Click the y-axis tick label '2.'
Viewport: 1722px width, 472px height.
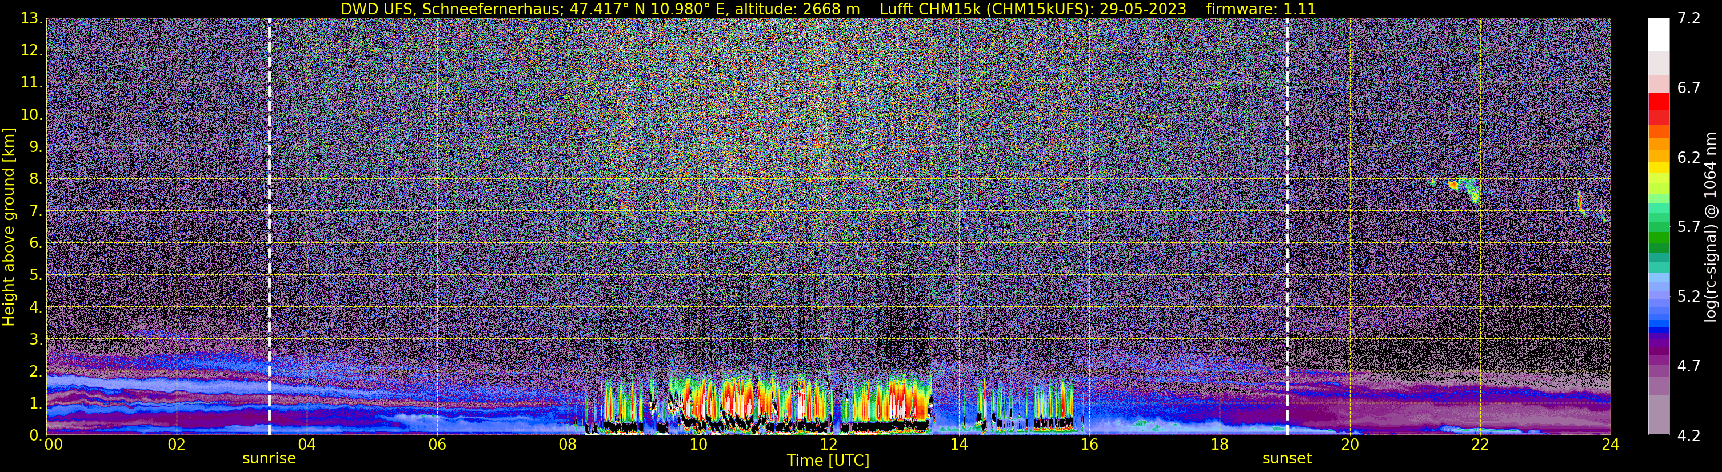[x=35, y=371]
